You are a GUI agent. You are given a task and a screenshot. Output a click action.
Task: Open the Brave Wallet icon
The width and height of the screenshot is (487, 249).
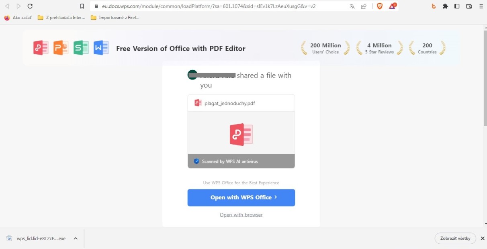coord(469,6)
